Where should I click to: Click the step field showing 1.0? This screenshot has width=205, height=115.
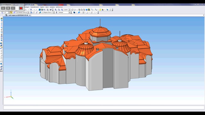pyautogui.click(x=6, y=12)
